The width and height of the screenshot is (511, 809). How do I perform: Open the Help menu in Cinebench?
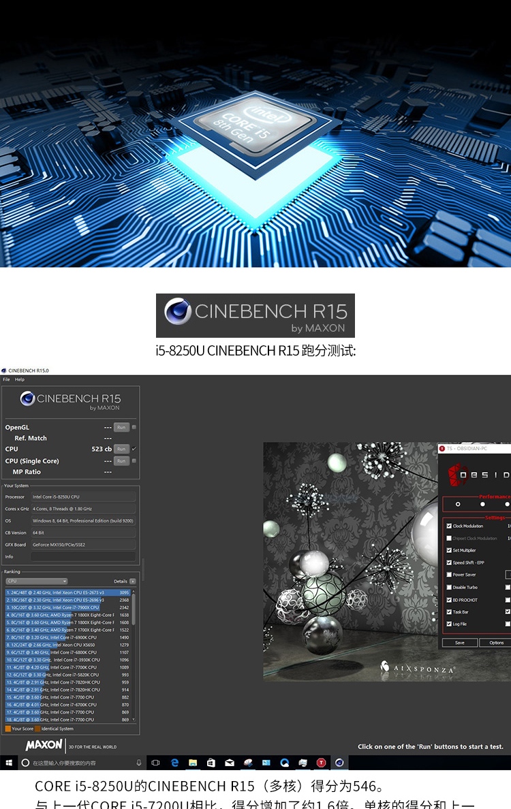pos(20,379)
